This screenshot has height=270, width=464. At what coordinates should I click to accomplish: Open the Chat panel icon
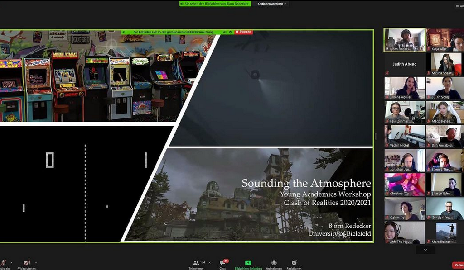pos(222,263)
